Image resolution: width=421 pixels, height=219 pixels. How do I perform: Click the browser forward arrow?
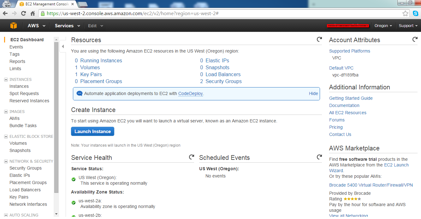coord(14,13)
